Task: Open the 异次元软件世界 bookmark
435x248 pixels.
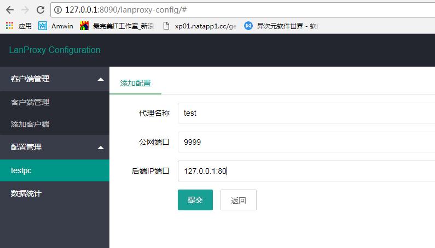Action: tap(281, 26)
